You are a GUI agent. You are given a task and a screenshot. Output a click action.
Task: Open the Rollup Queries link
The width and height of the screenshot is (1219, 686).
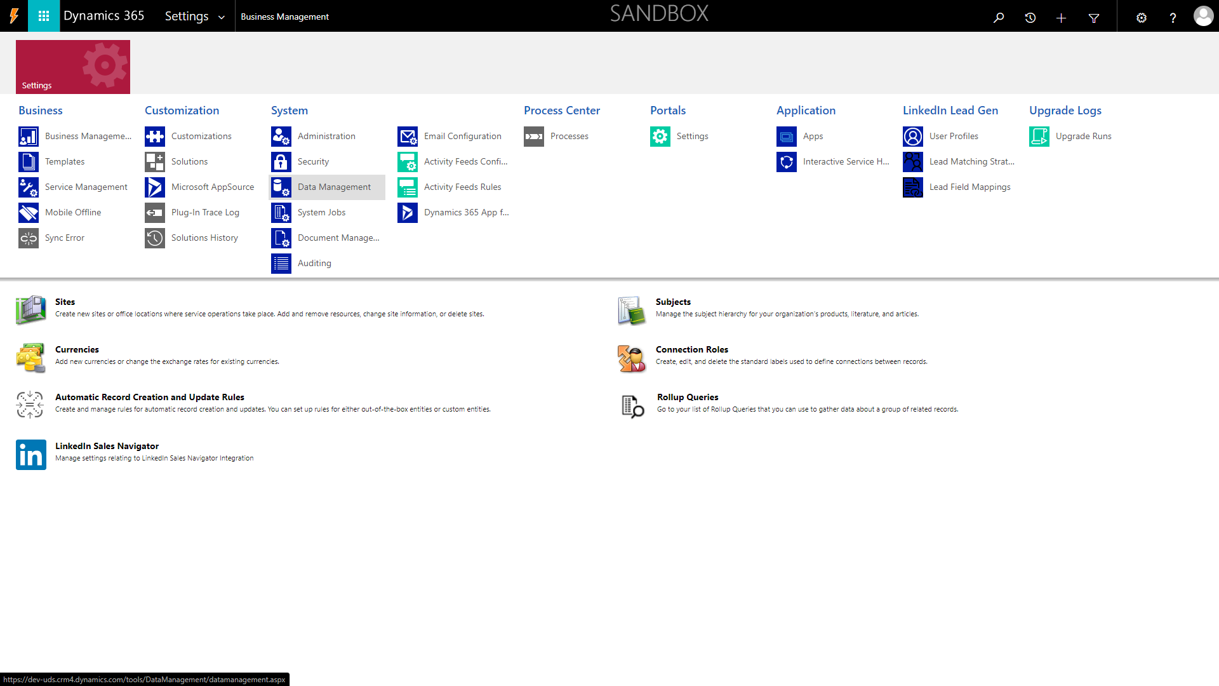pyautogui.click(x=688, y=397)
